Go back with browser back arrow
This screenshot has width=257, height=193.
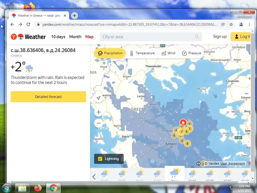[x=12, y=24]
